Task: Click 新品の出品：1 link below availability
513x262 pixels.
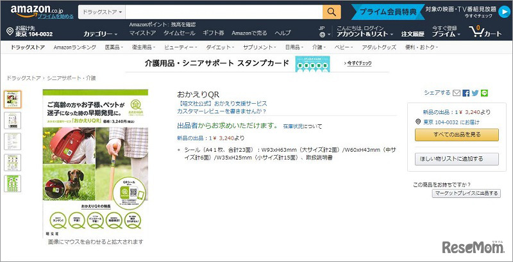Action: 193,138
